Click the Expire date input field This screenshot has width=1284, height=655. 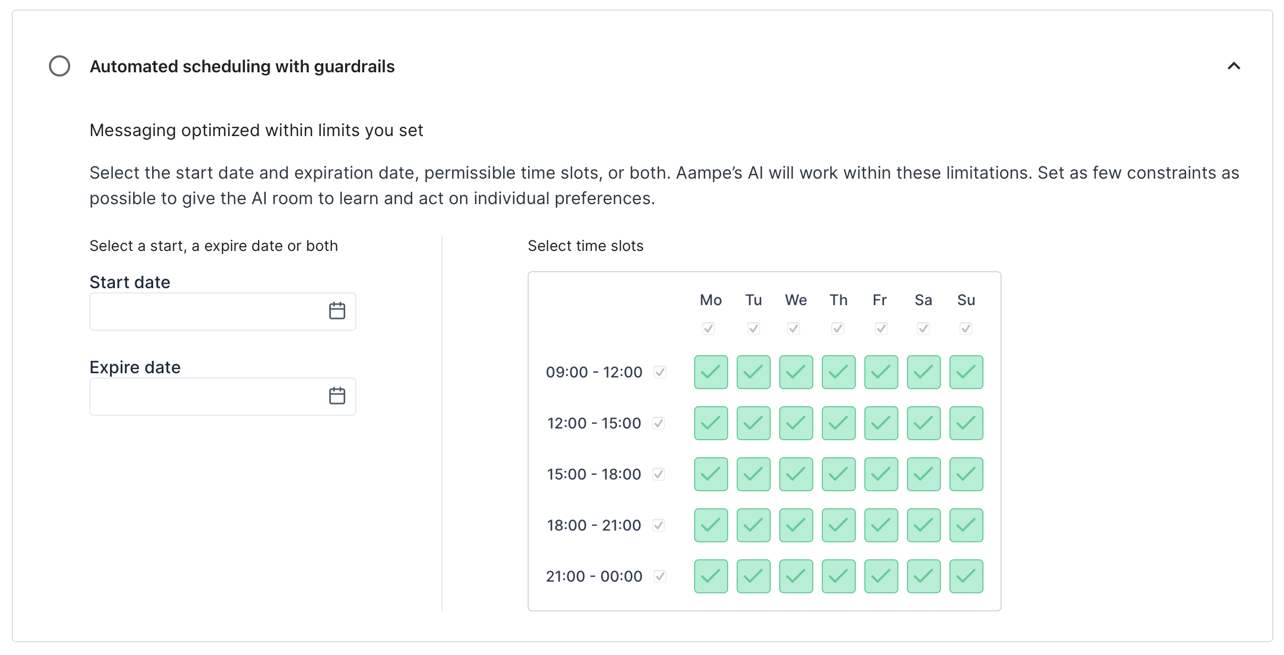222,397
